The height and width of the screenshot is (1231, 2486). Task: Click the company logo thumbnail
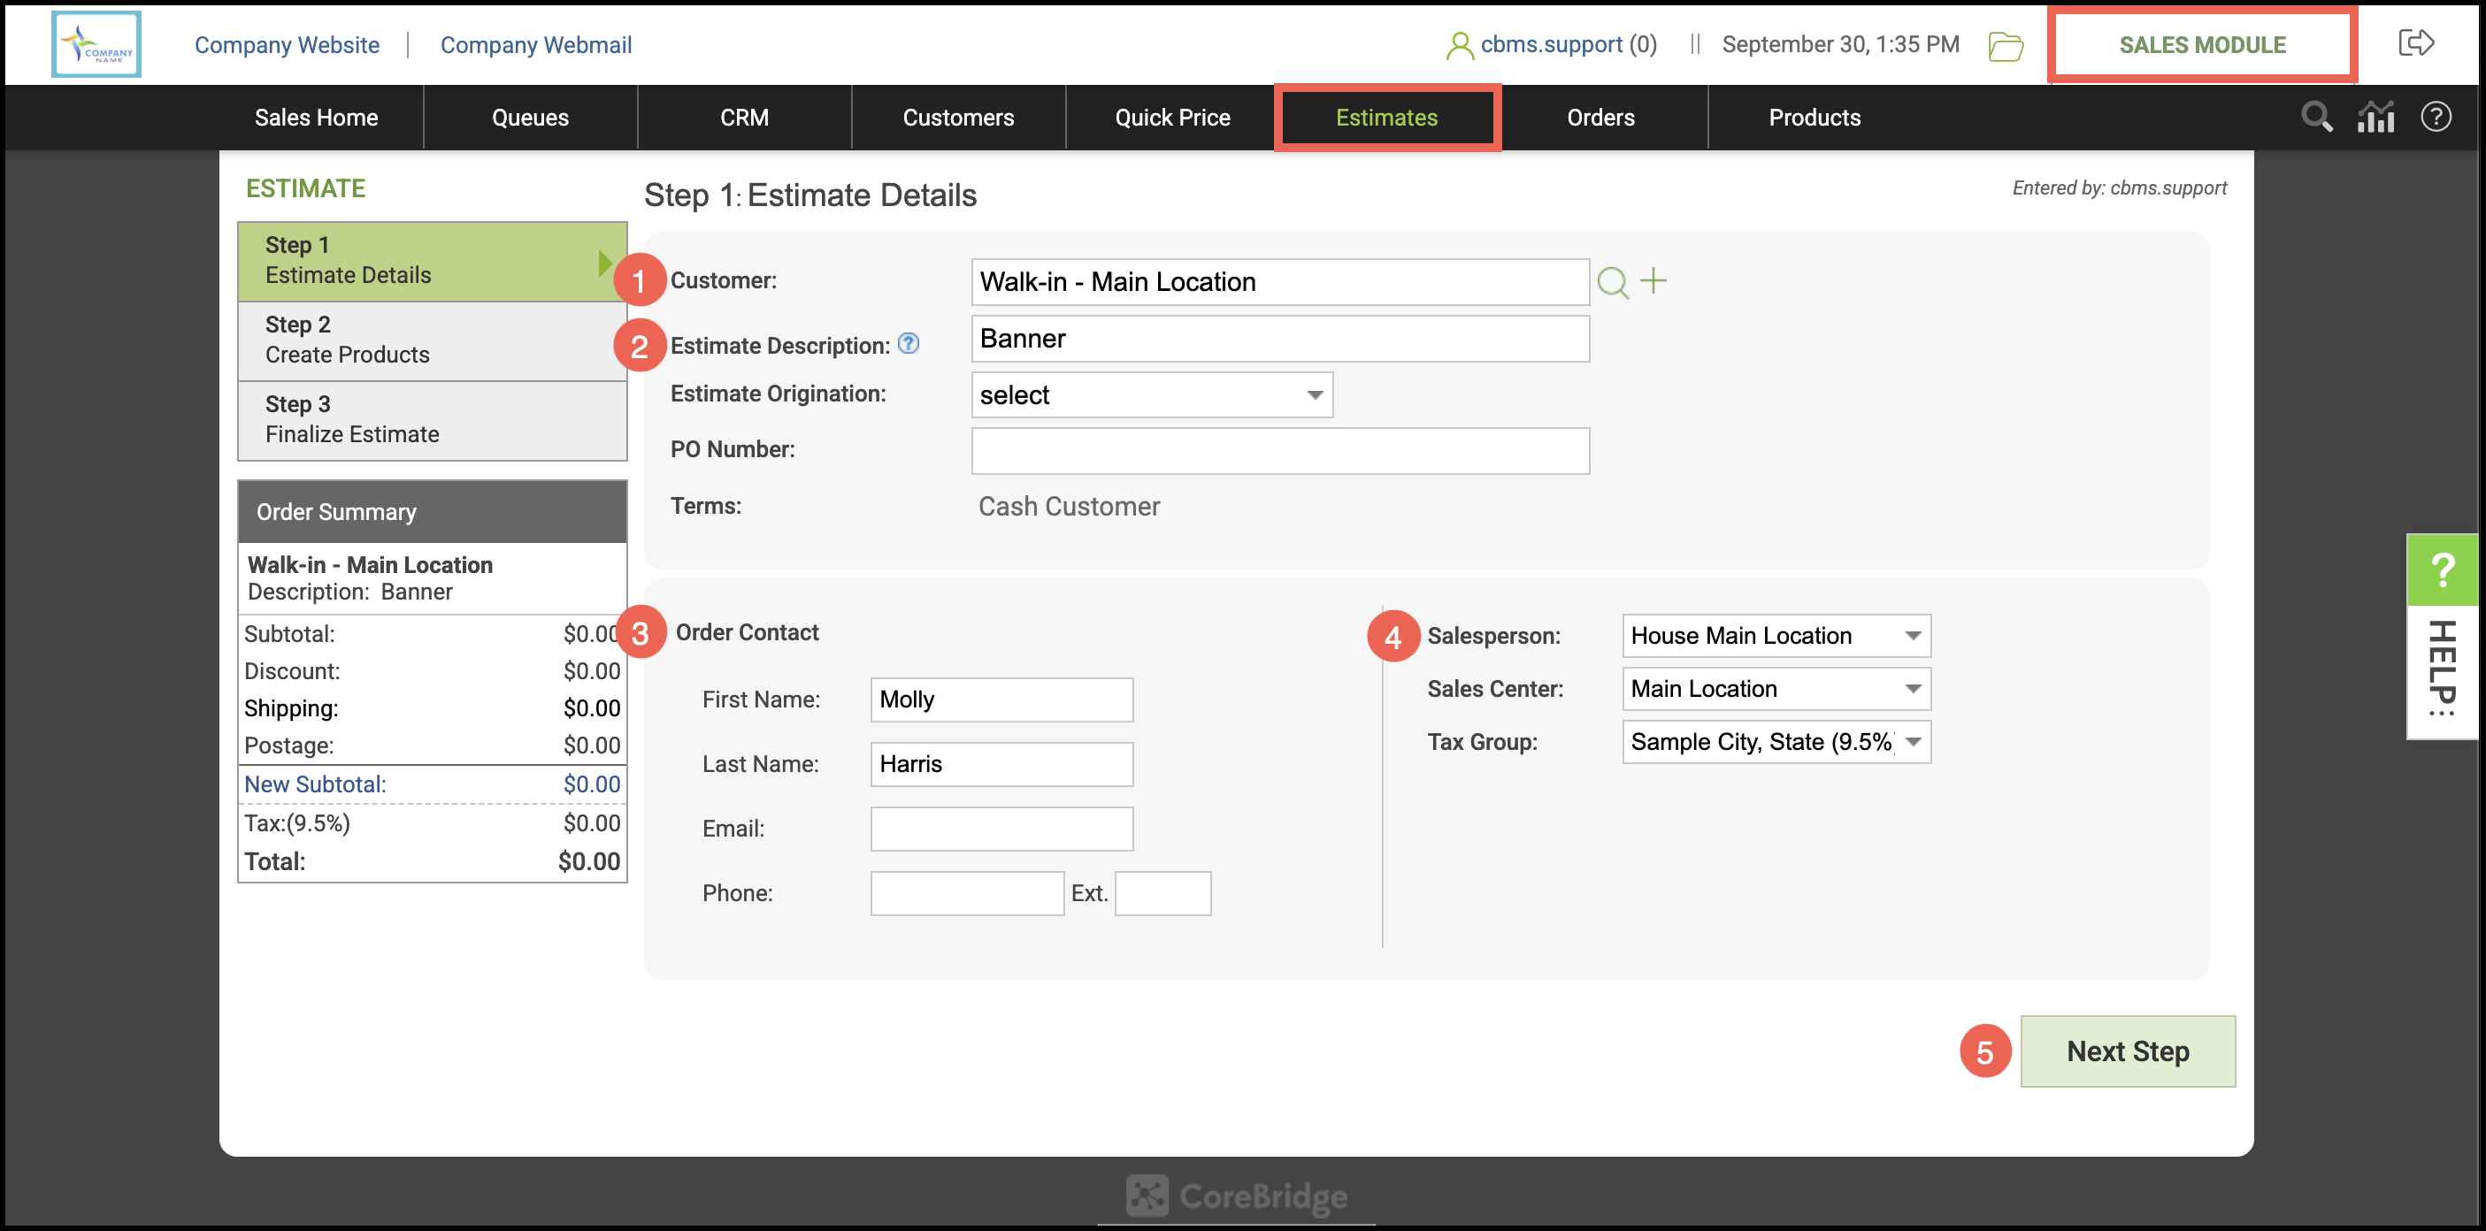click(x=96, y=44)
